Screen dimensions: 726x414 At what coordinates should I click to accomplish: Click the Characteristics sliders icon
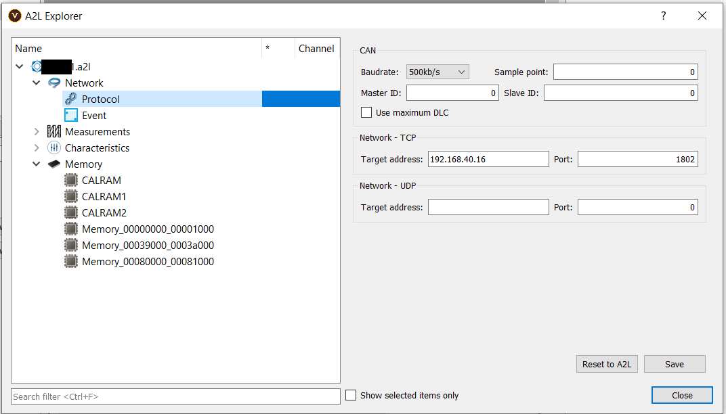(x=54, y=148)
